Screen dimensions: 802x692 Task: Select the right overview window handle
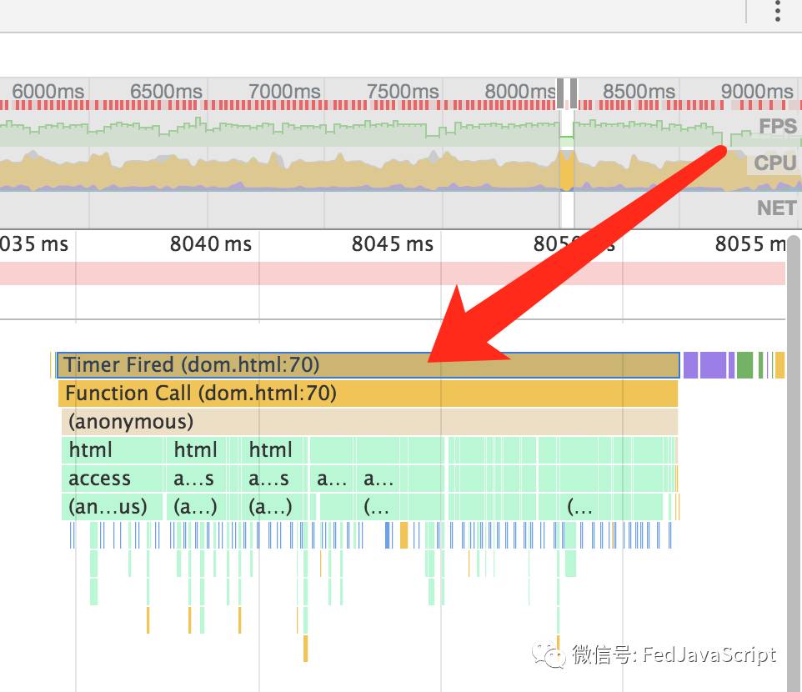[574, 93]
